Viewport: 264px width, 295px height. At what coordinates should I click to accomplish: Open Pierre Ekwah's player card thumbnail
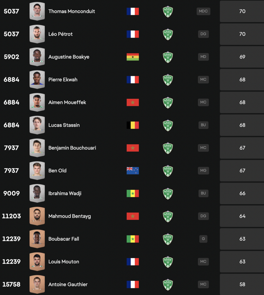[37, 80]
